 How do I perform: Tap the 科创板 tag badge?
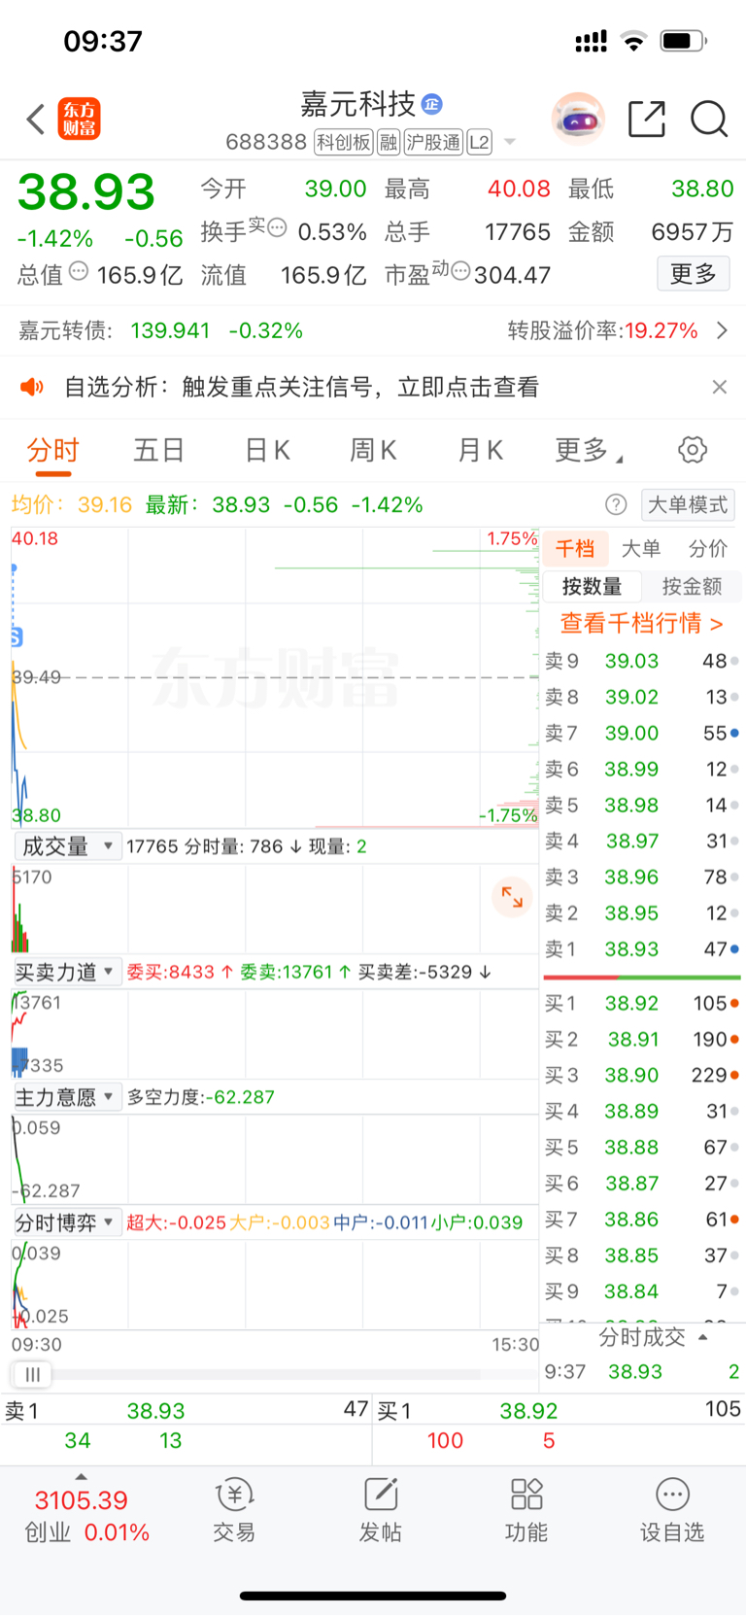click(344, 143)
